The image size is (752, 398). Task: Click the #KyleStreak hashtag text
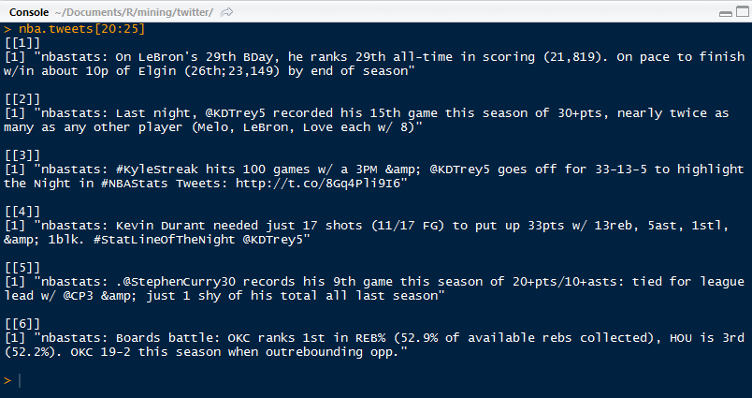[x=157, y=170]
